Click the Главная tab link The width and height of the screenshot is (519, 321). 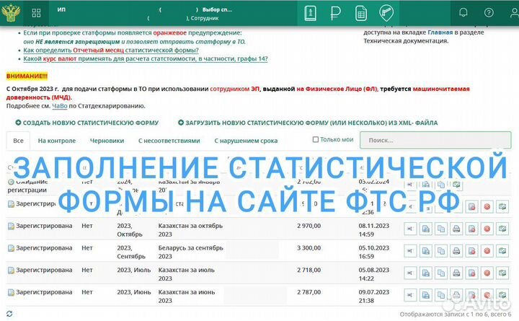pos(440,32)
